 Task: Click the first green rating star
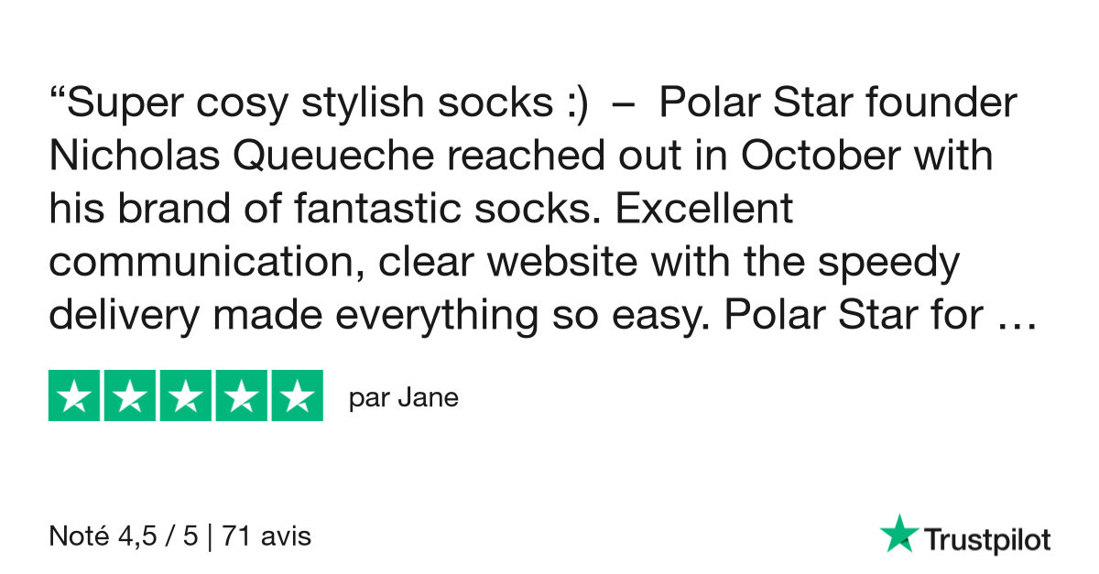tap(74, 395)
